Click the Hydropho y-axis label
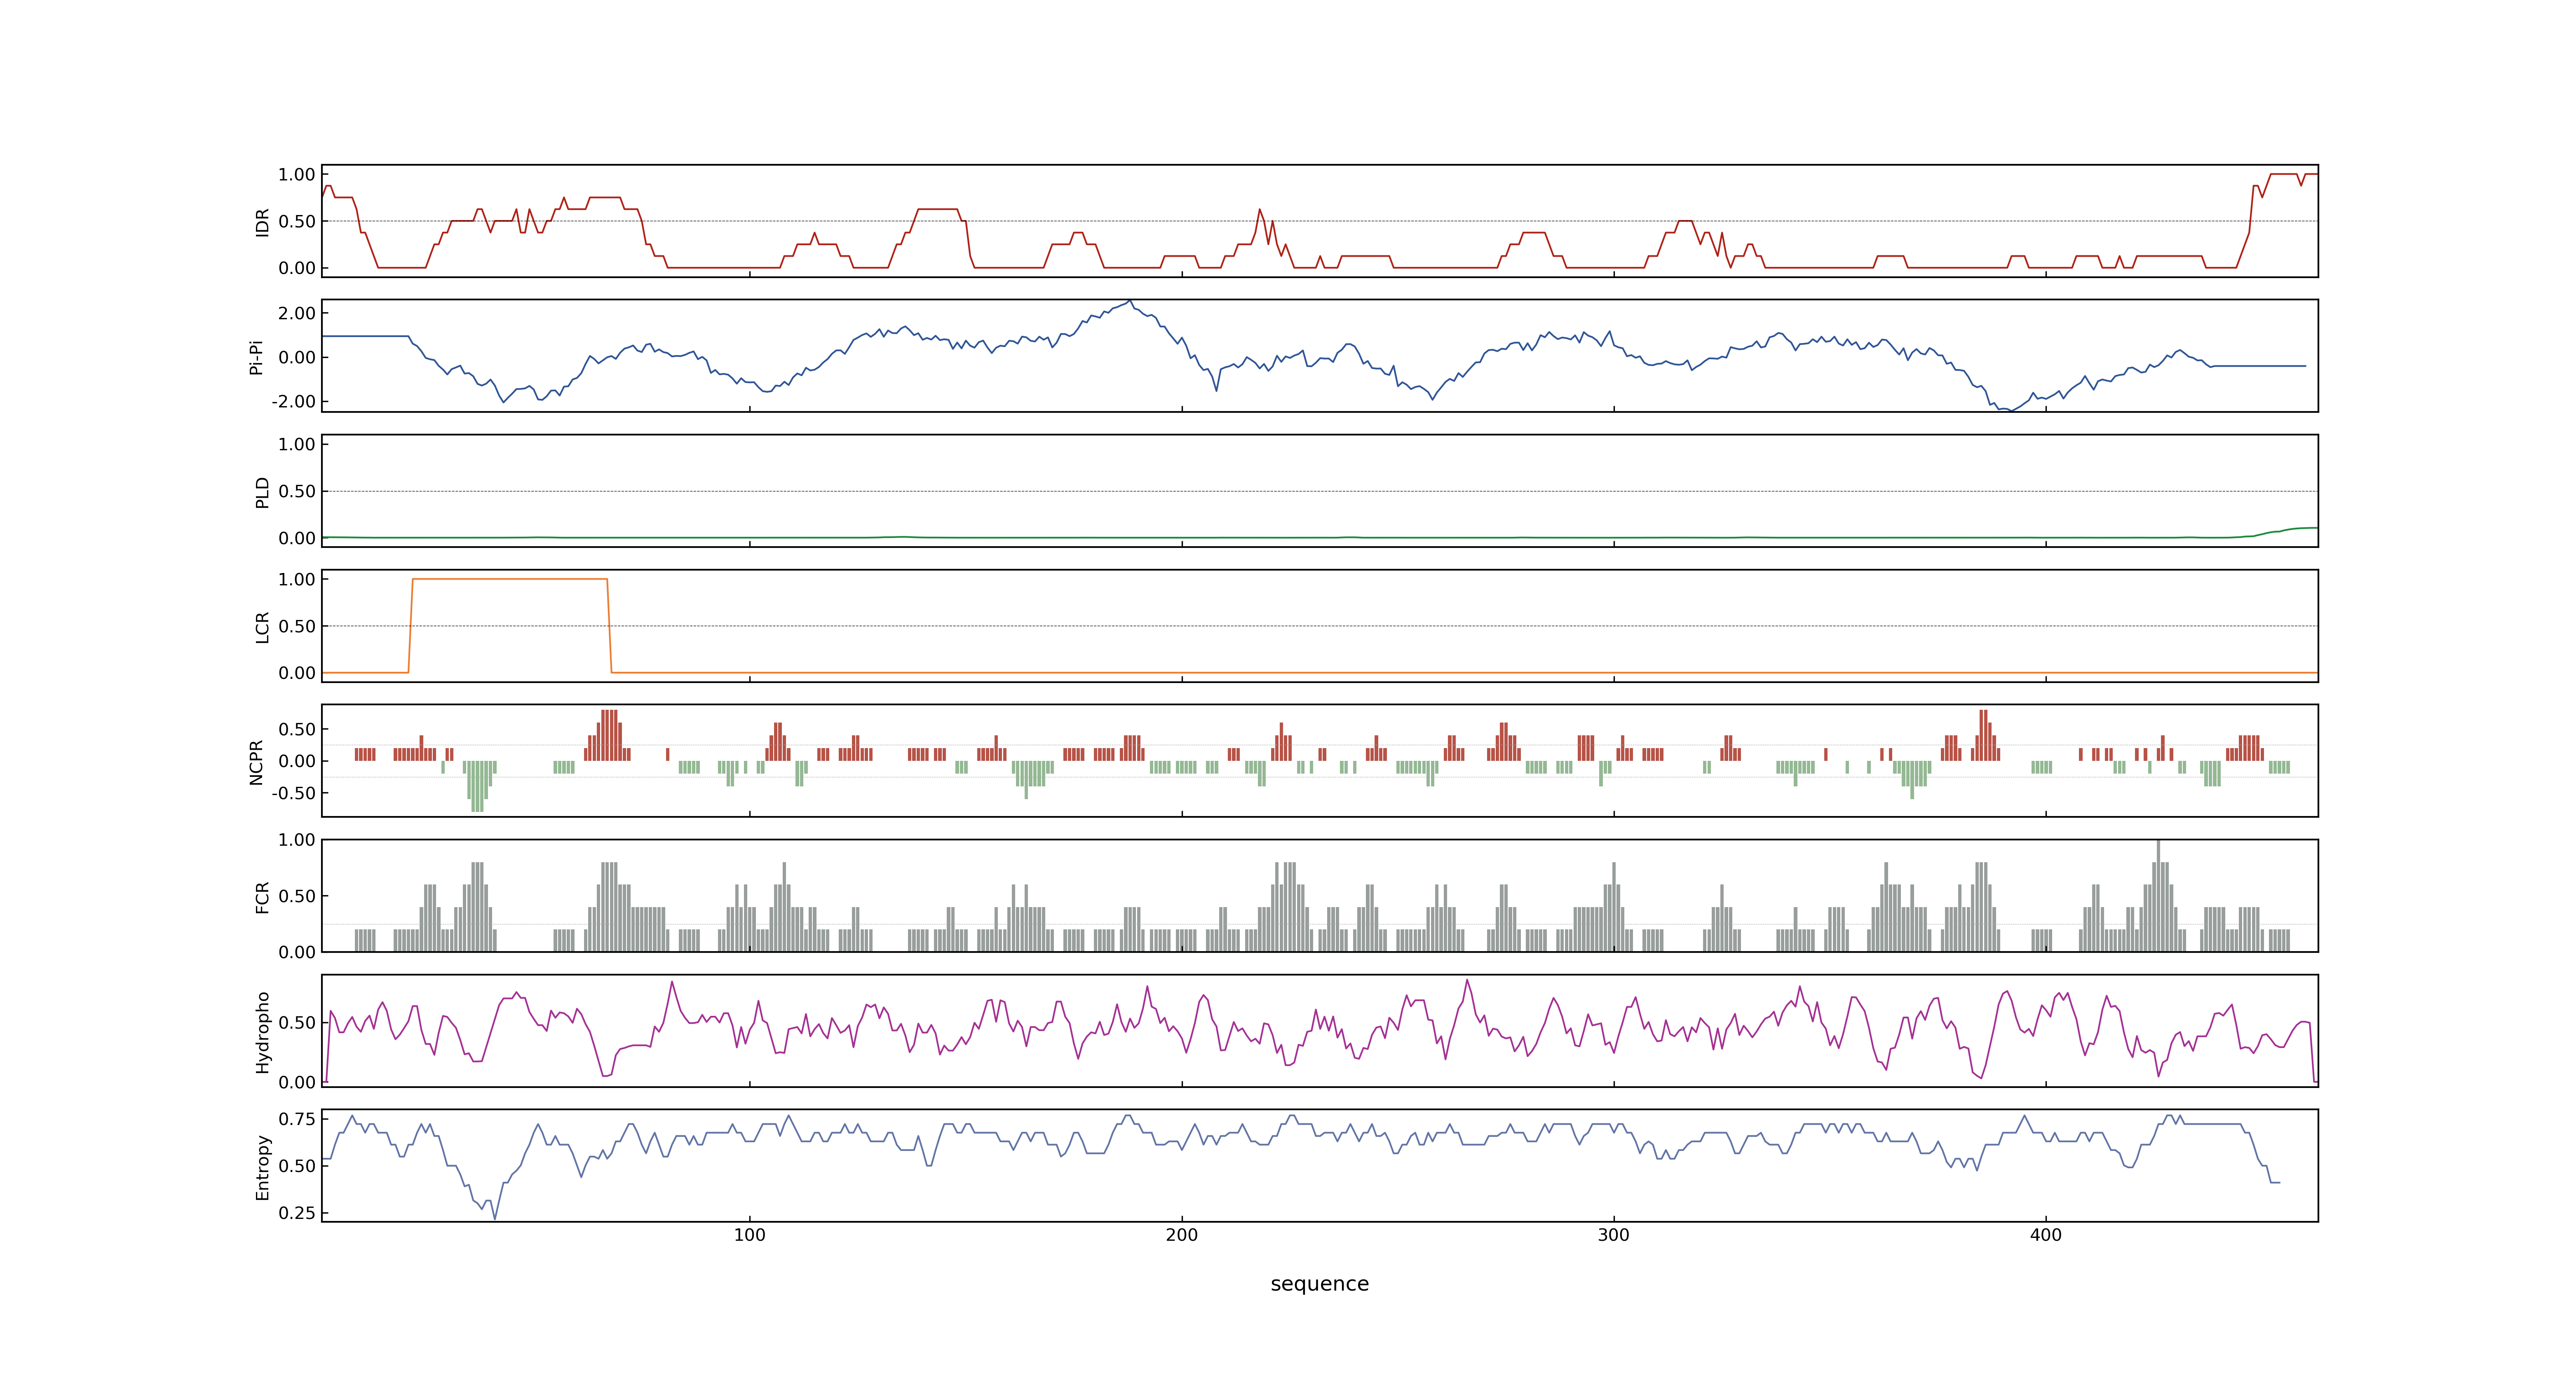 point(262,1032)
